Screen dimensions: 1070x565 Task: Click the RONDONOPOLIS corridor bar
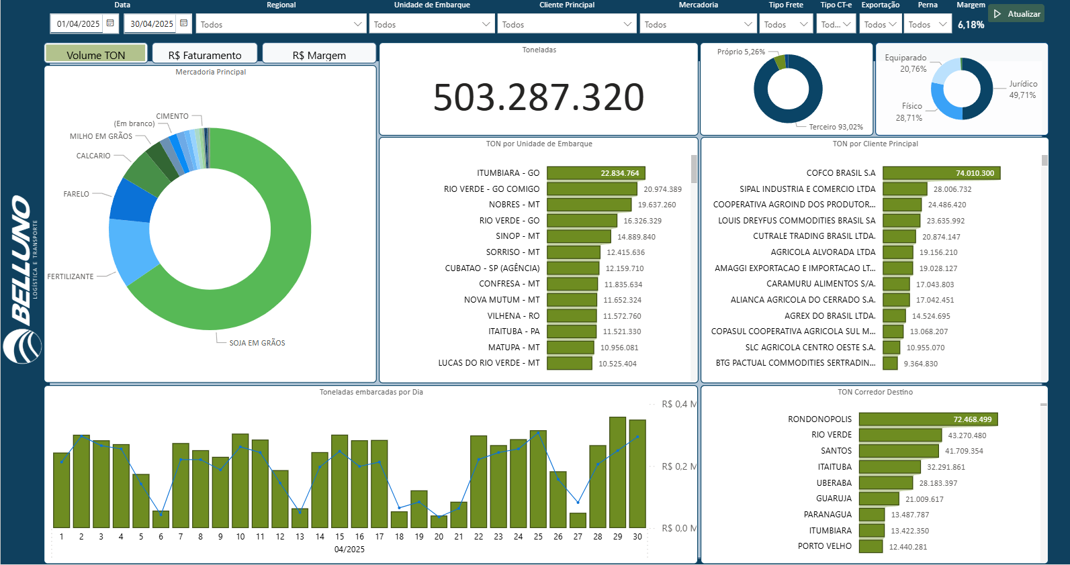[928, 419]
